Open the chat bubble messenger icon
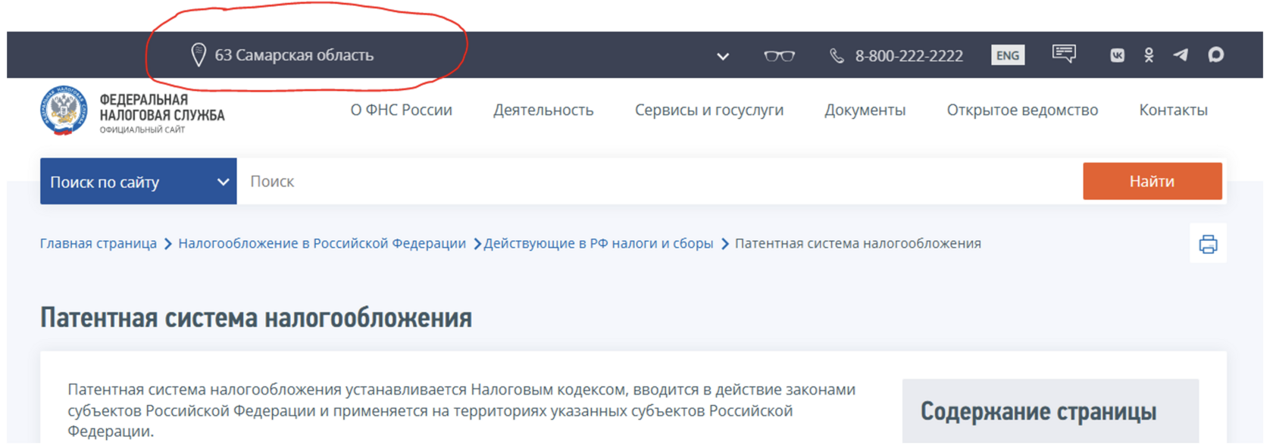The height and width of the screenshot is (446, 1273). [1215, 55]
